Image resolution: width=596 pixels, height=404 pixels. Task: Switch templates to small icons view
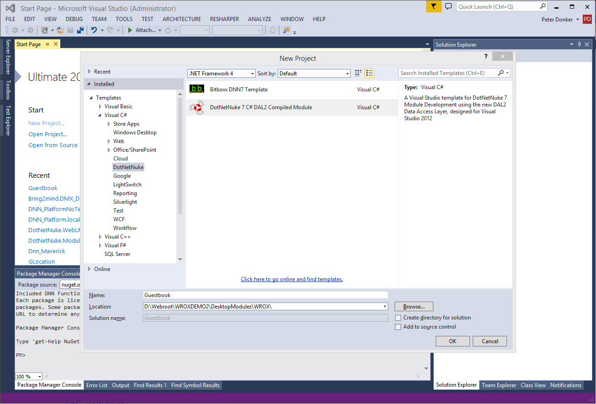click(x=358, y=73)
